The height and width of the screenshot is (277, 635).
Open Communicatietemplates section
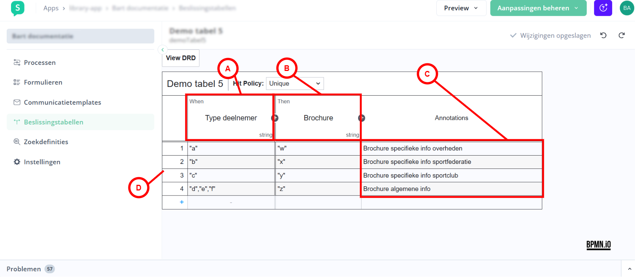tap(62, 102)
